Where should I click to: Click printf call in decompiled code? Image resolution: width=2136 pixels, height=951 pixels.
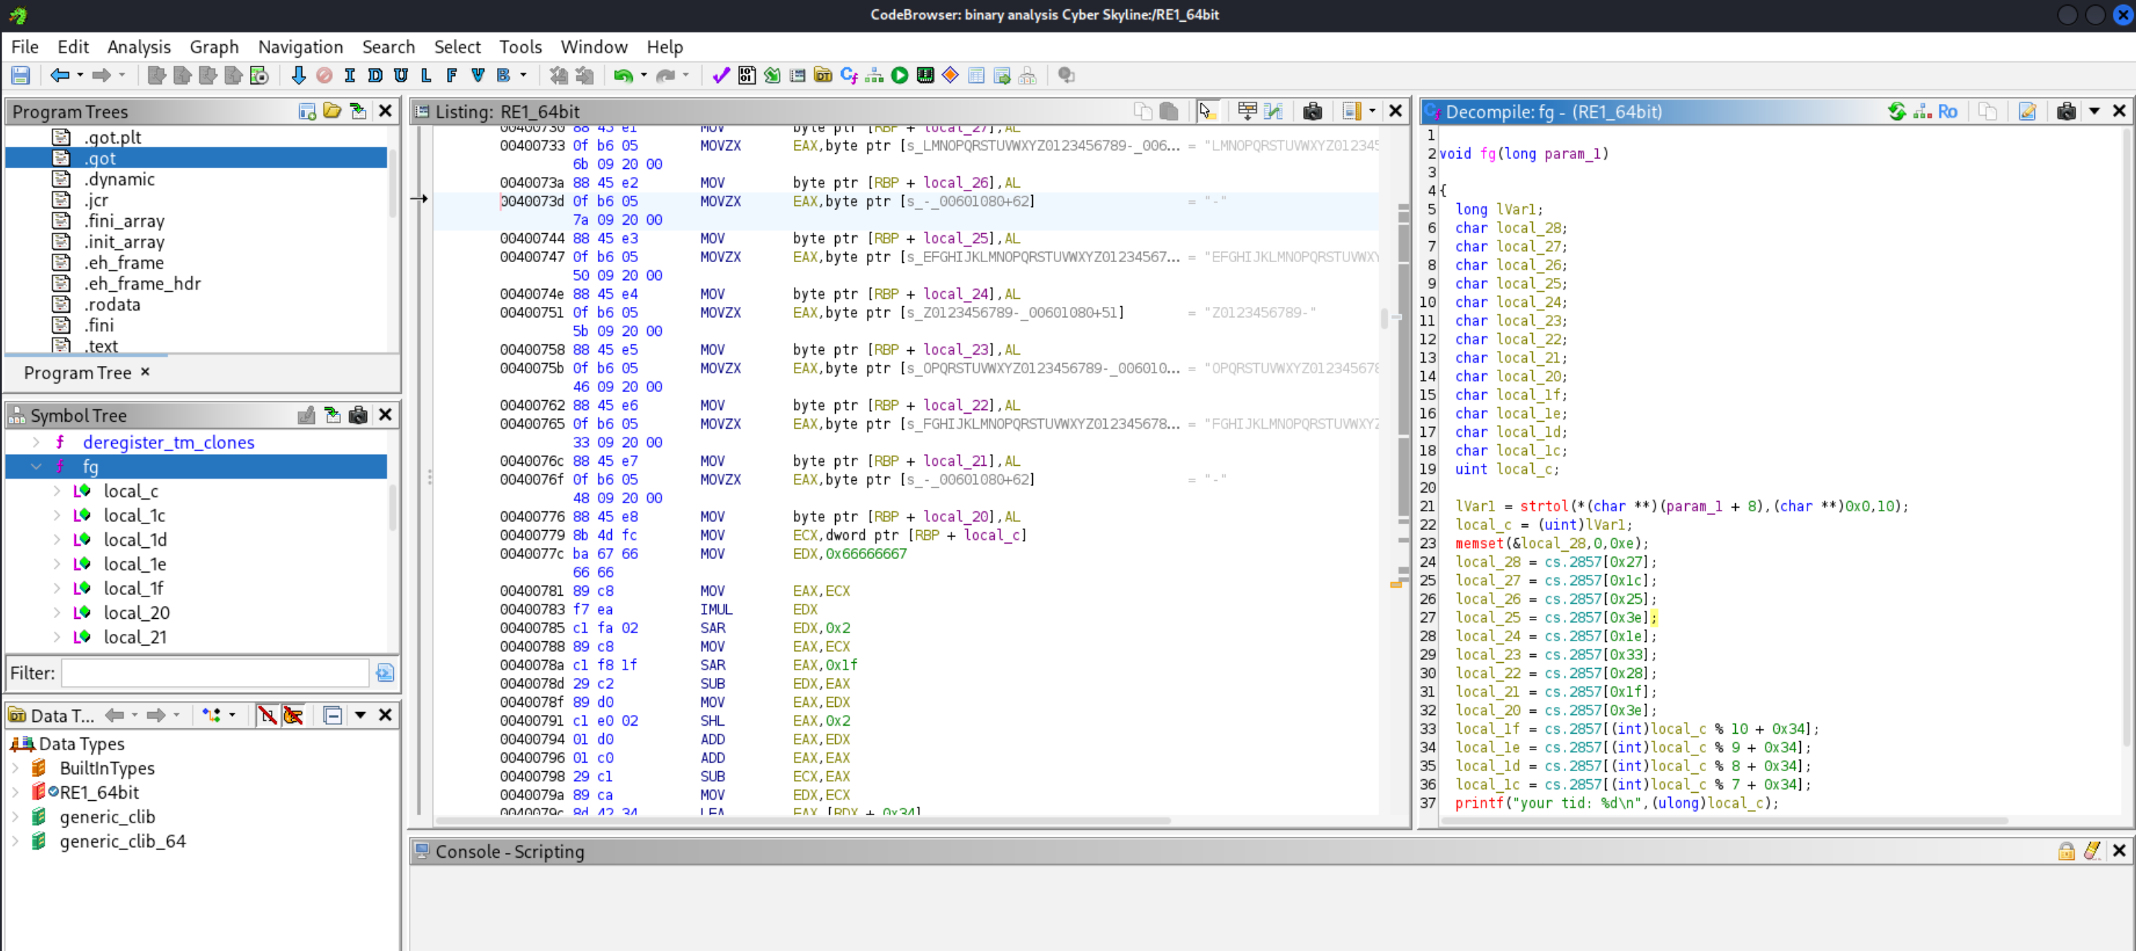coord(1479,802)
